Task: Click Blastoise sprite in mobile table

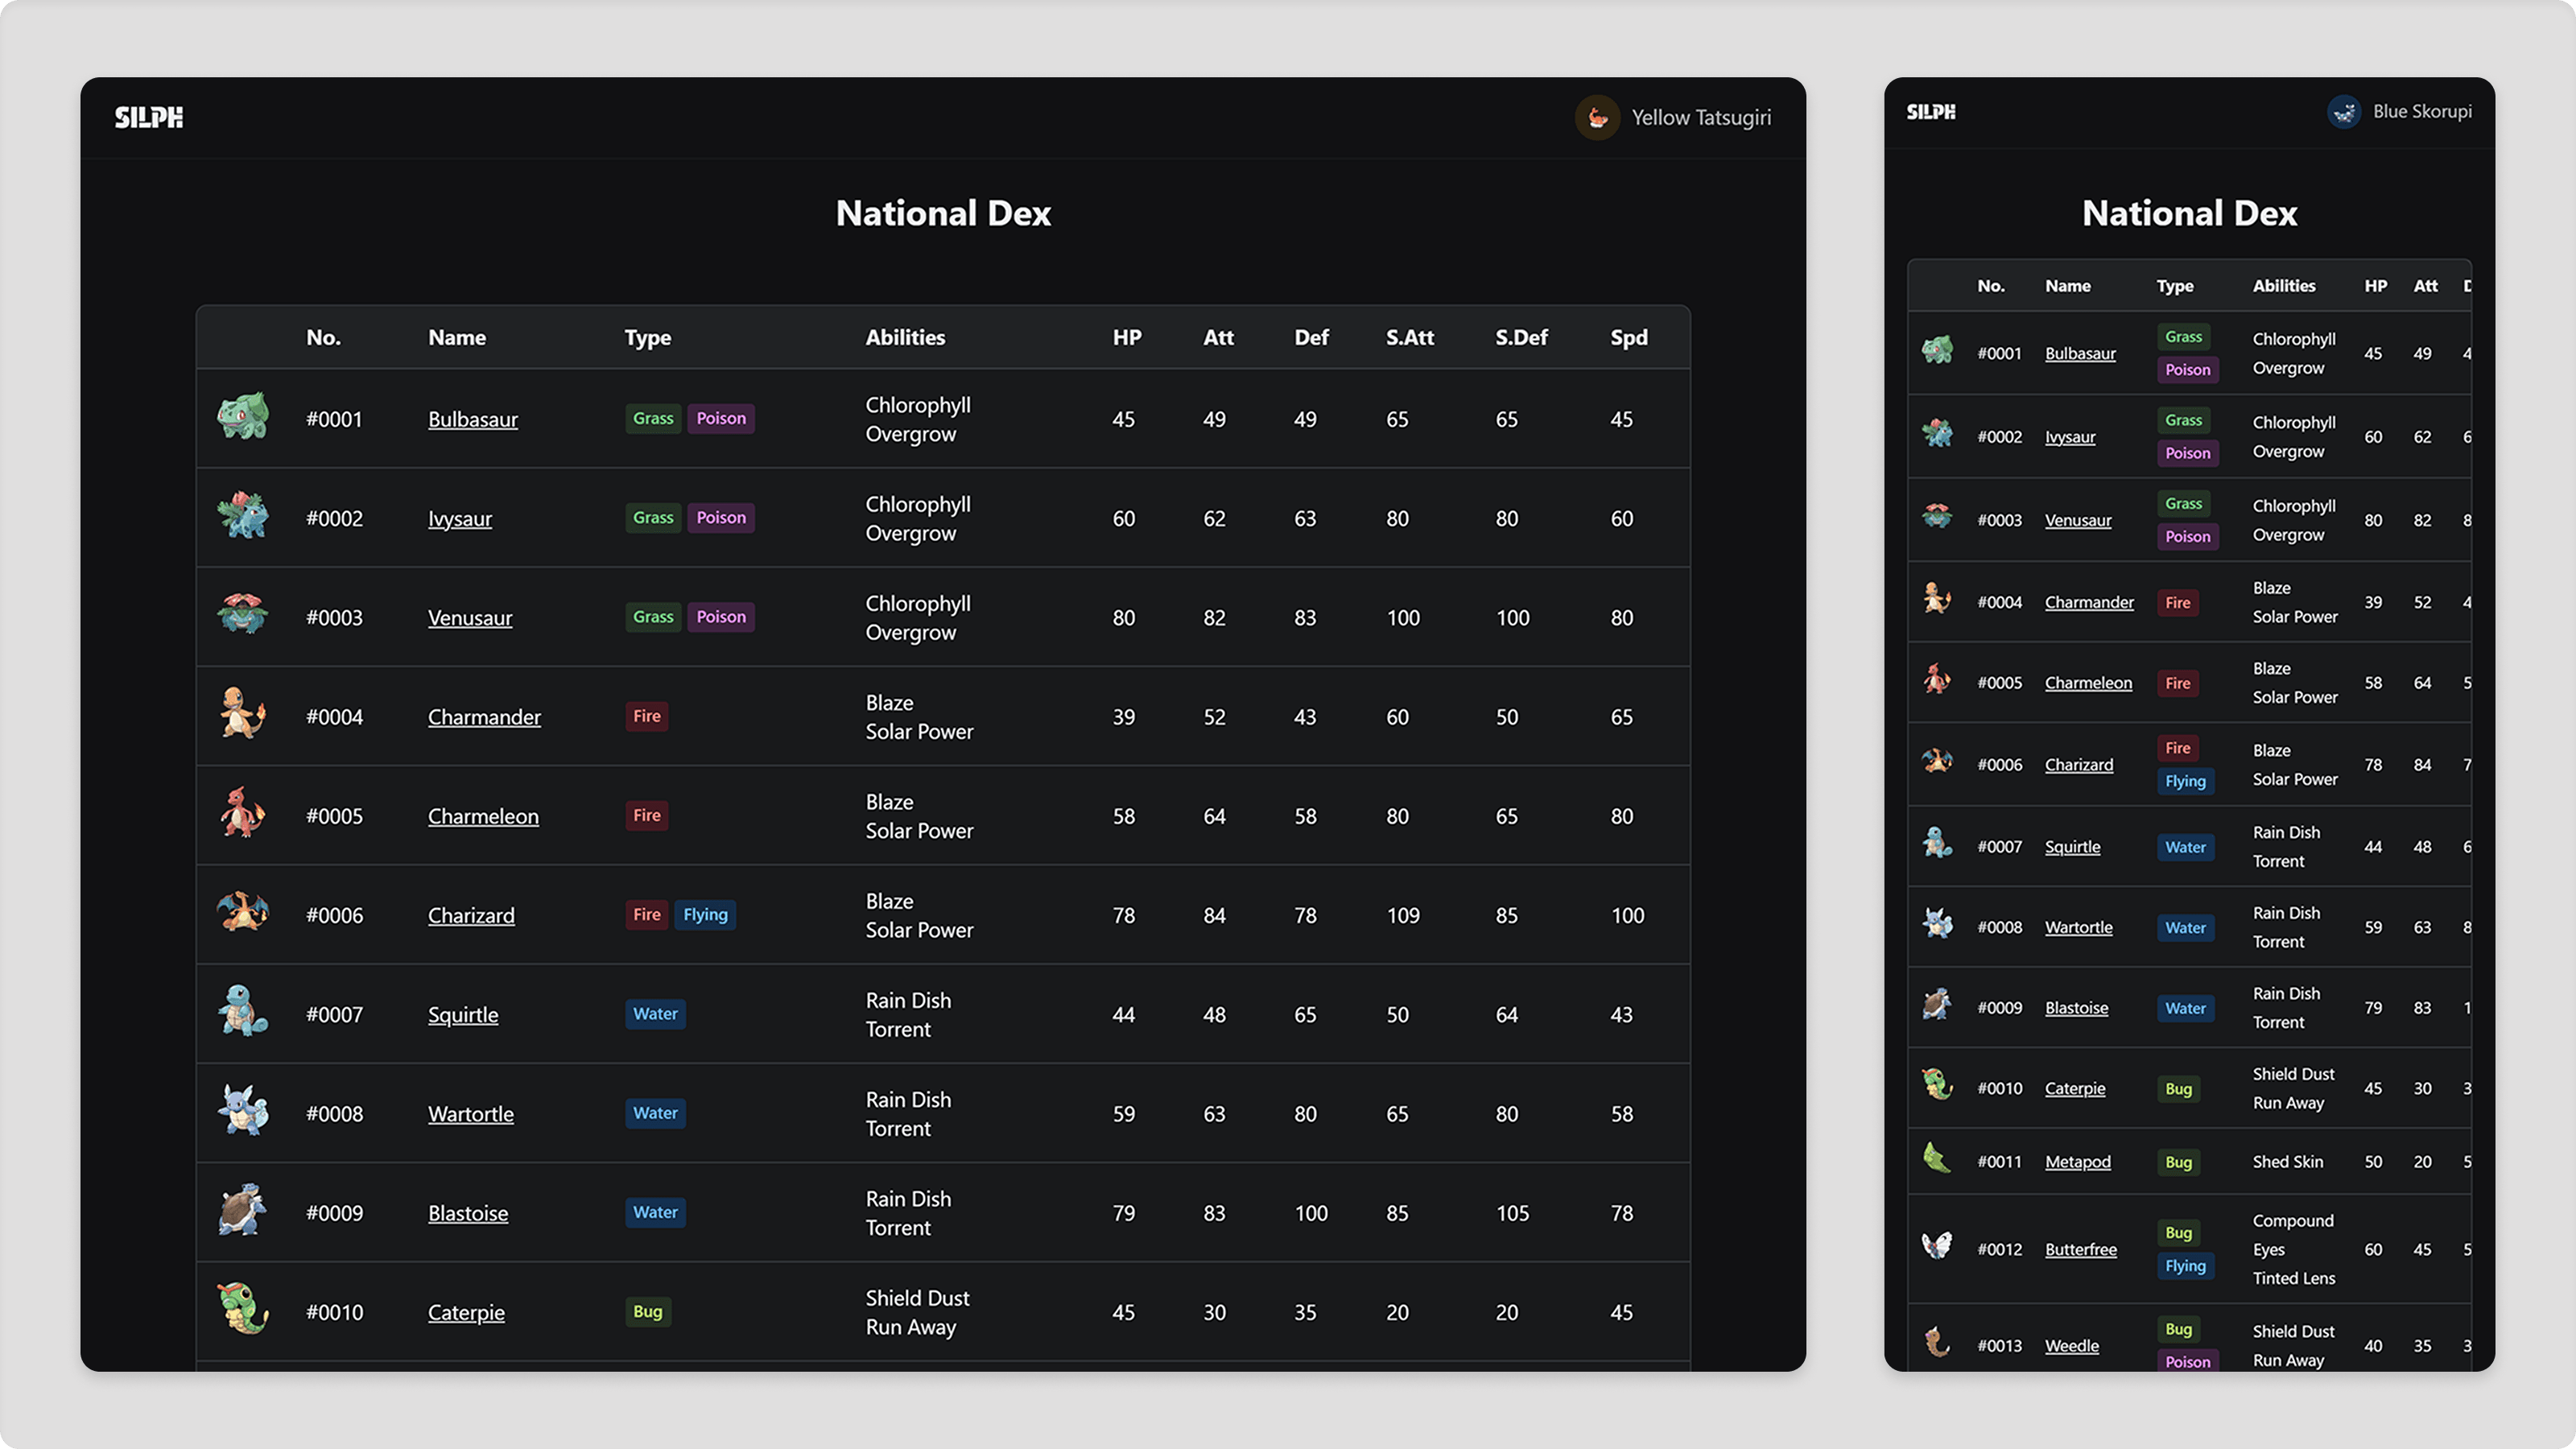Action: [x=1937, y=1005]
